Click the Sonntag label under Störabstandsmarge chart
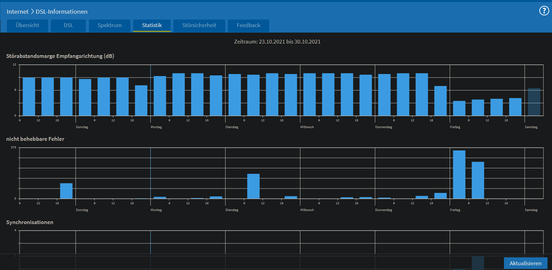Image resolution: width=552 pixels, height=270 pixels. click(82, 127)
